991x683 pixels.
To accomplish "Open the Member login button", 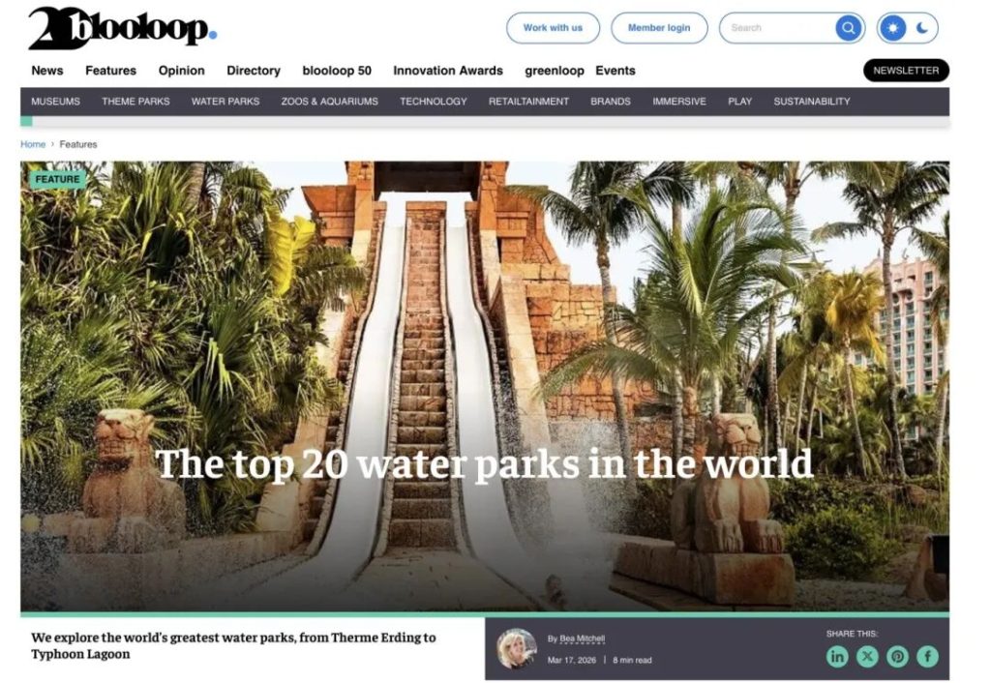I will tap(659, 28).
